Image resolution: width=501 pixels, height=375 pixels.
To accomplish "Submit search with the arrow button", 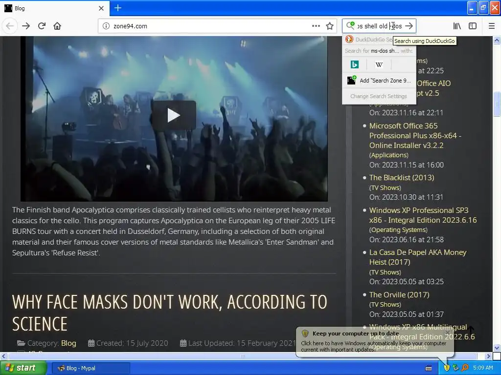I will click(409, 26).
